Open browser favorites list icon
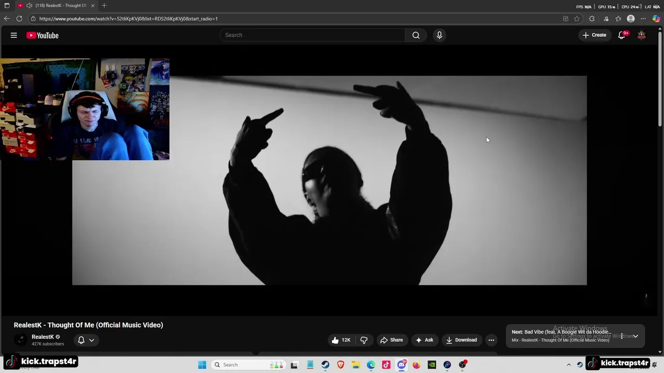 point(618,19)
